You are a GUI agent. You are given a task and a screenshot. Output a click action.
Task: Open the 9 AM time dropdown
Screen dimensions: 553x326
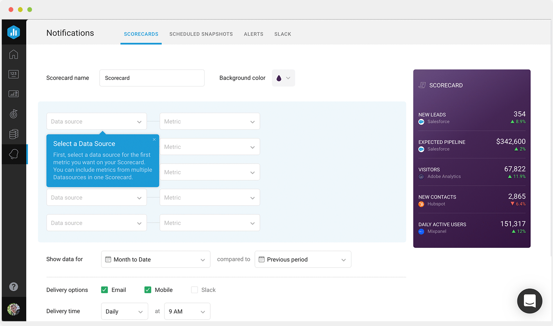coord(187,311)
